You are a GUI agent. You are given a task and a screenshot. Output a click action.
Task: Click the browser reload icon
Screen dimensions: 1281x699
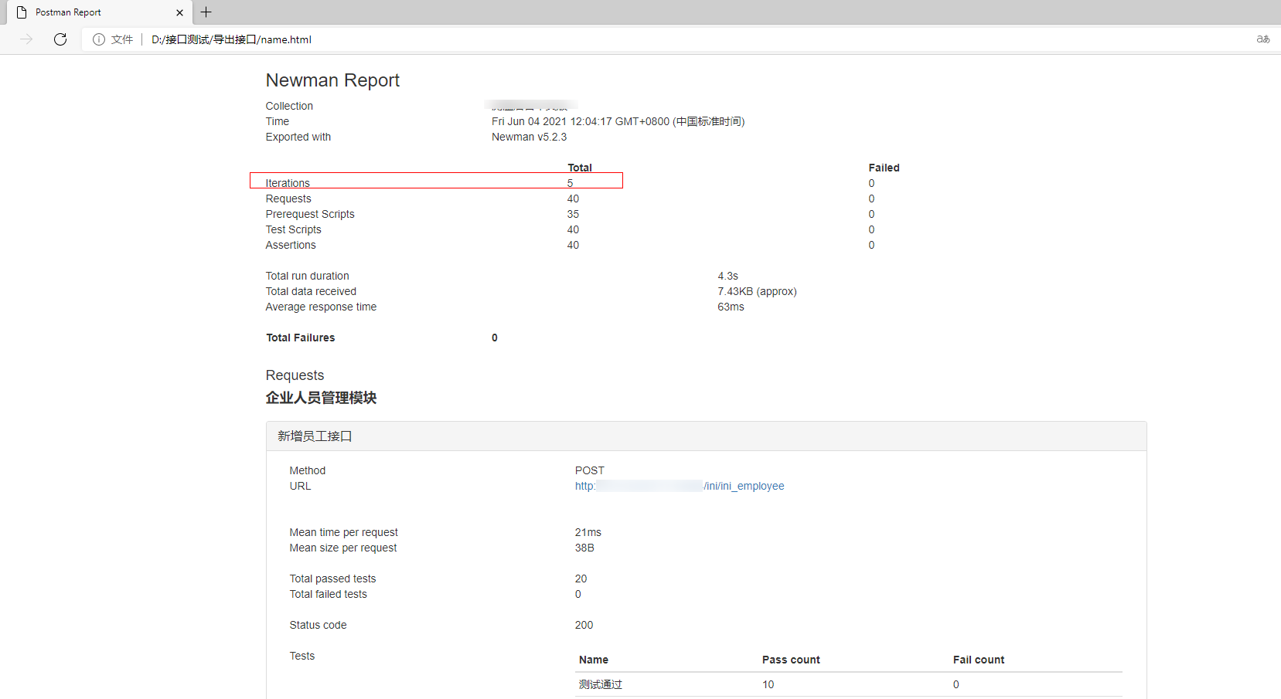pos(60,39)
